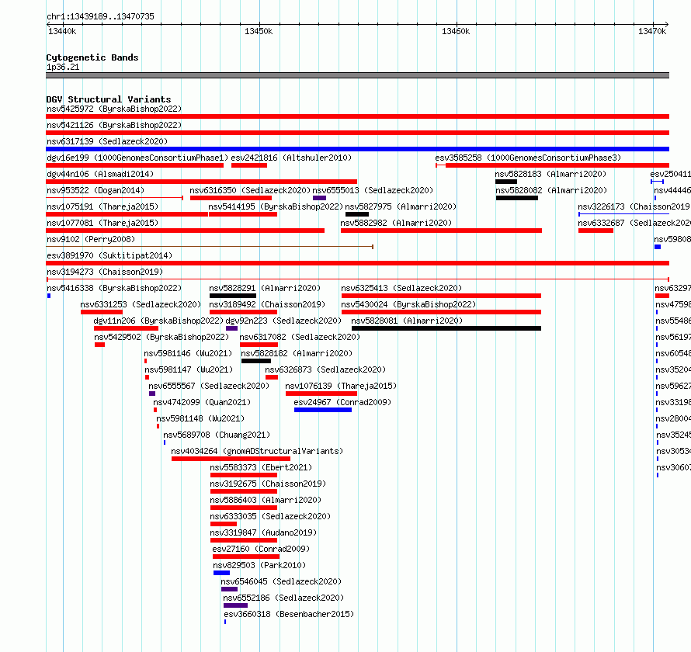The image size is (691, 652).
Task: Open esv24967 (Conrad2009) label
Action: point(342,402)
